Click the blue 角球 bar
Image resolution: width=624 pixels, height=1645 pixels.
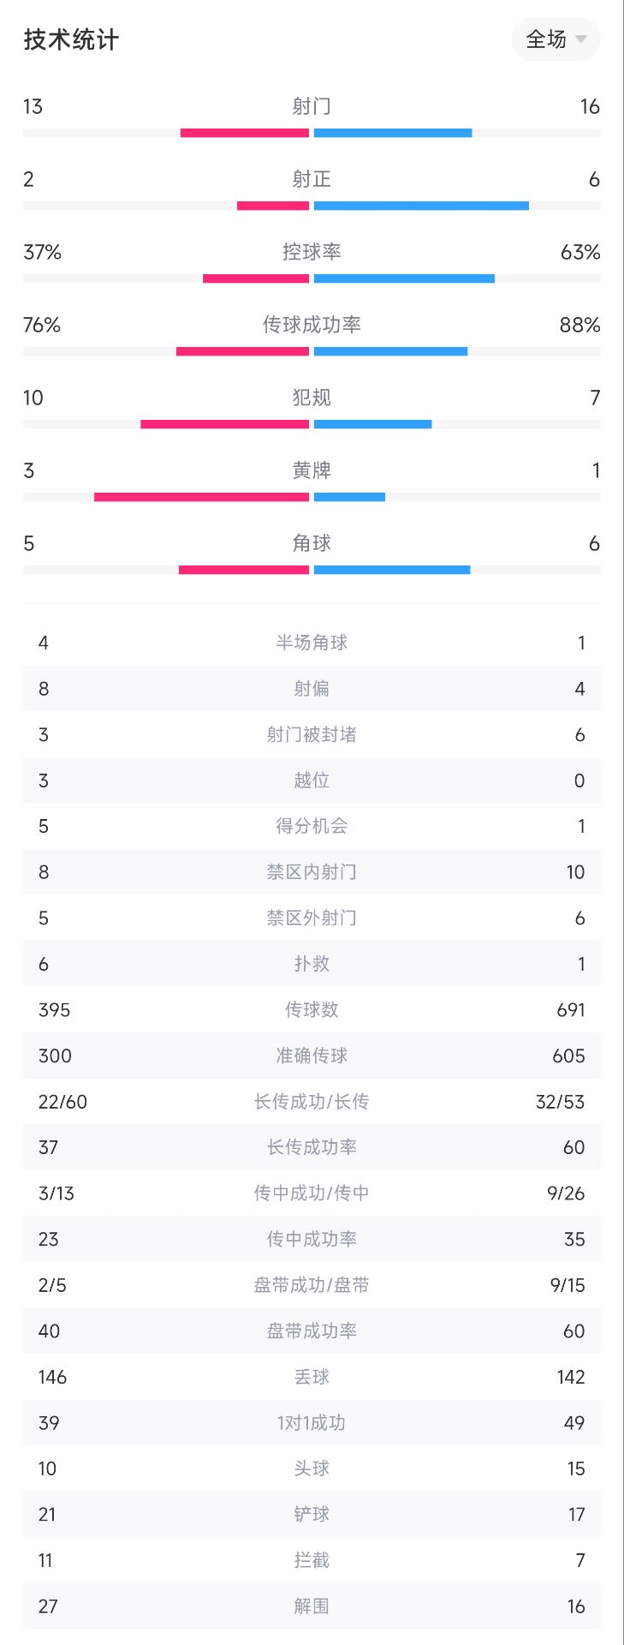tap(392, 570)
